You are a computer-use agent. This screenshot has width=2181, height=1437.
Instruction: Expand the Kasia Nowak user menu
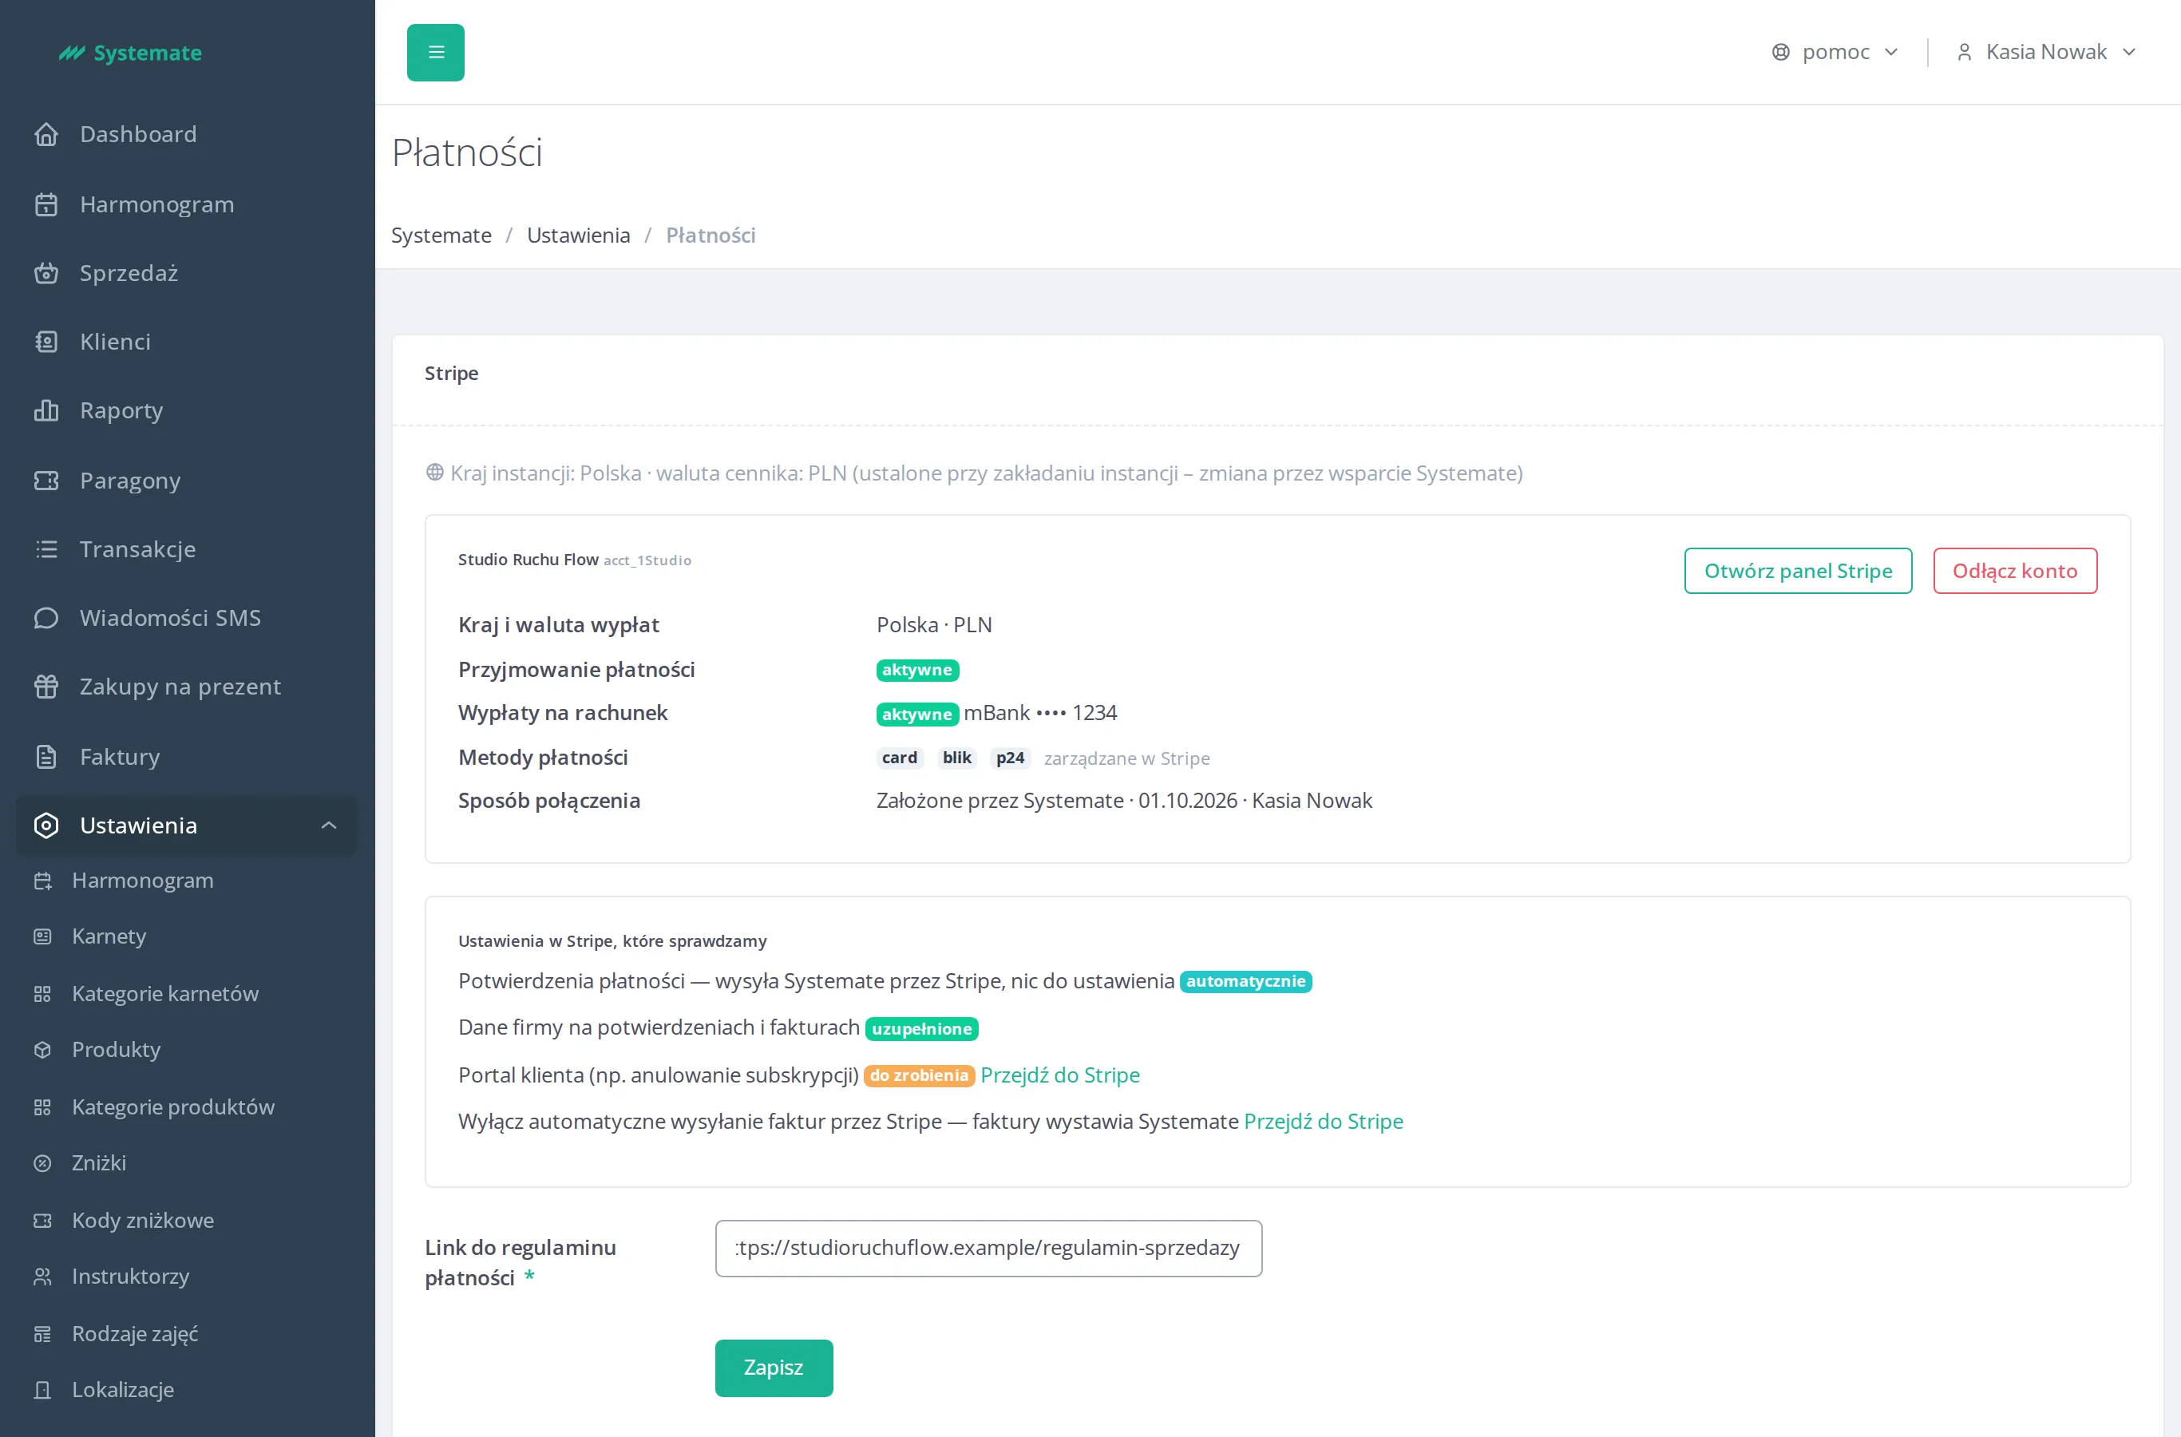pos(2045,52)
